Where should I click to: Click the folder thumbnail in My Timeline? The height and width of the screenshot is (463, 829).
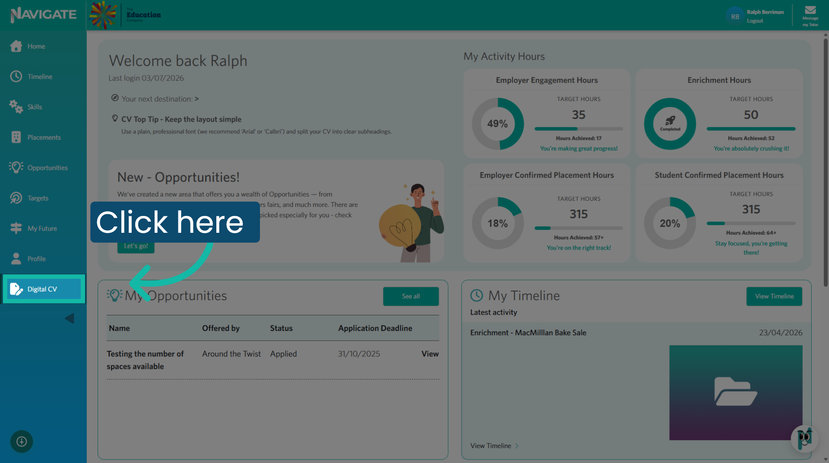(736, 392)
